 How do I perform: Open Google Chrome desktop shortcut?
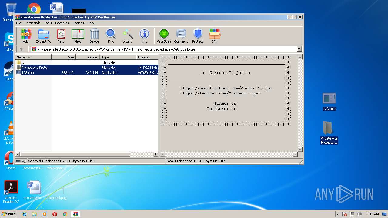(34, 9)
